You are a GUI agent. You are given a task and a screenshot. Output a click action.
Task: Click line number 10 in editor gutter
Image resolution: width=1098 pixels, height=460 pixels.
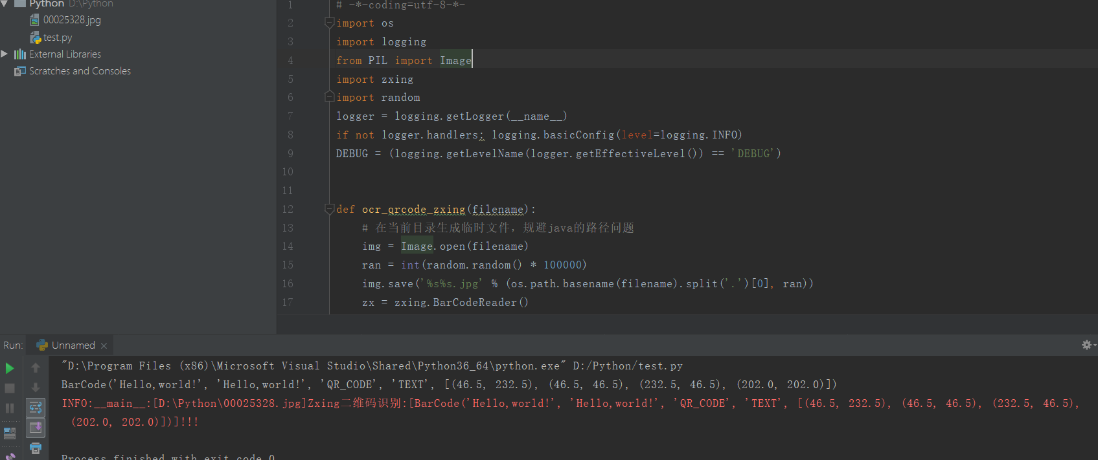click(x=288, y=172)
